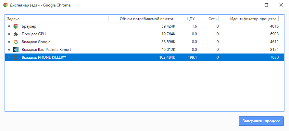The image size is (289, 131).
Task: Close the Диспетчер задач window
Action: [281, 5]
